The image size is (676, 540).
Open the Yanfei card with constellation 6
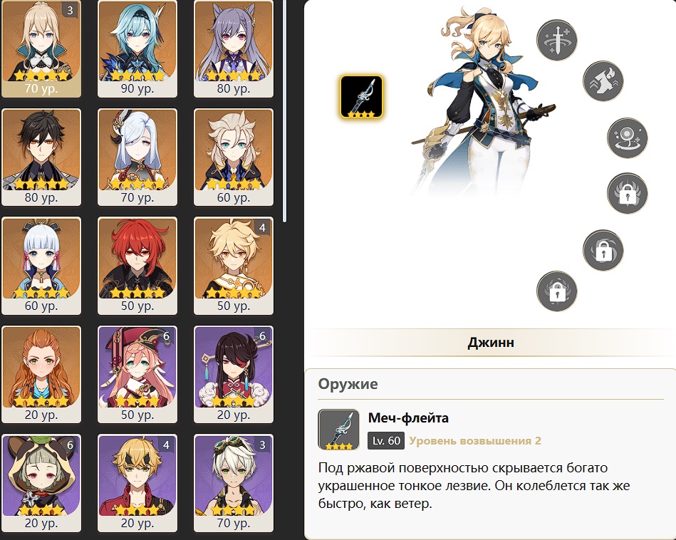(137, 375)
